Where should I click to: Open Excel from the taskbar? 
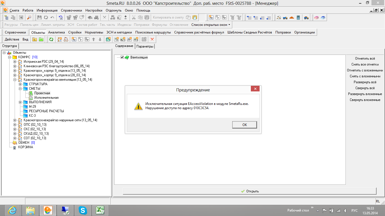click(x=99, y=210)
